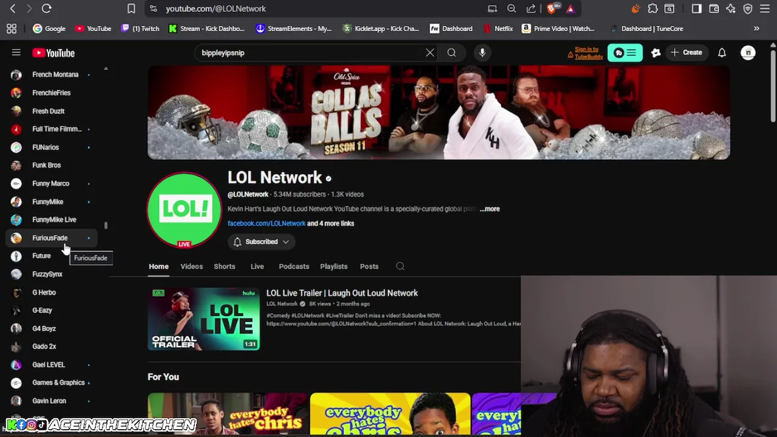
Task: Open the browser main menu
Action: pos(766,8)
